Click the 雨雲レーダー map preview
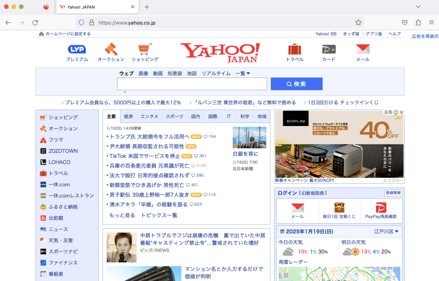 (x=339, y=274)
